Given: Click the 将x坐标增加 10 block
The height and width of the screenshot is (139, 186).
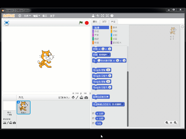Looking at the screenshot, I should click(101, 70).
